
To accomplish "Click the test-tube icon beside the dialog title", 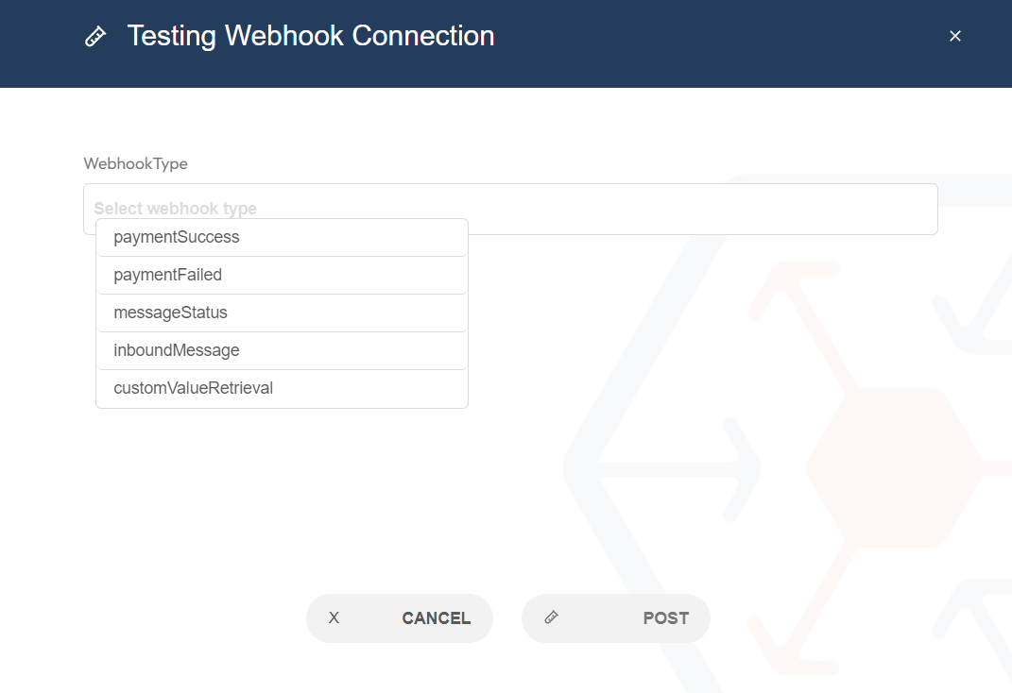I will (x=94, y=36).
